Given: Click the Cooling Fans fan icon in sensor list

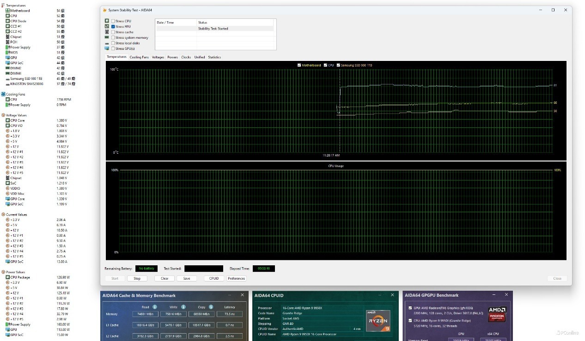Looking at the screenshot, I should [x=3, y=94].
